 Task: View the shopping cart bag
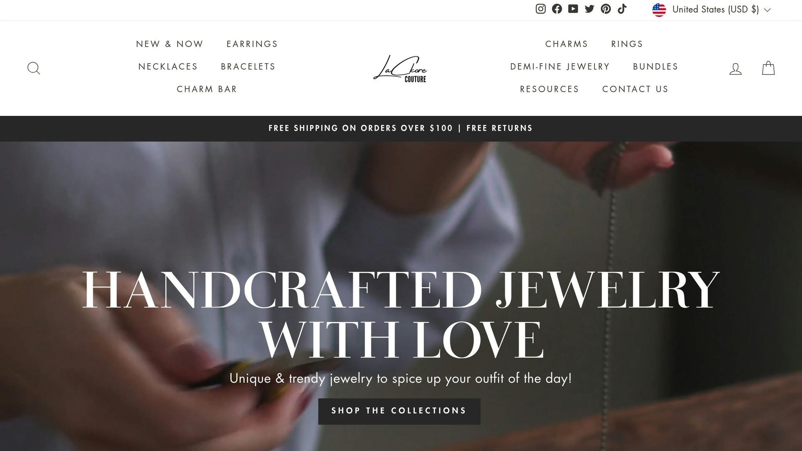click(768, 68)
